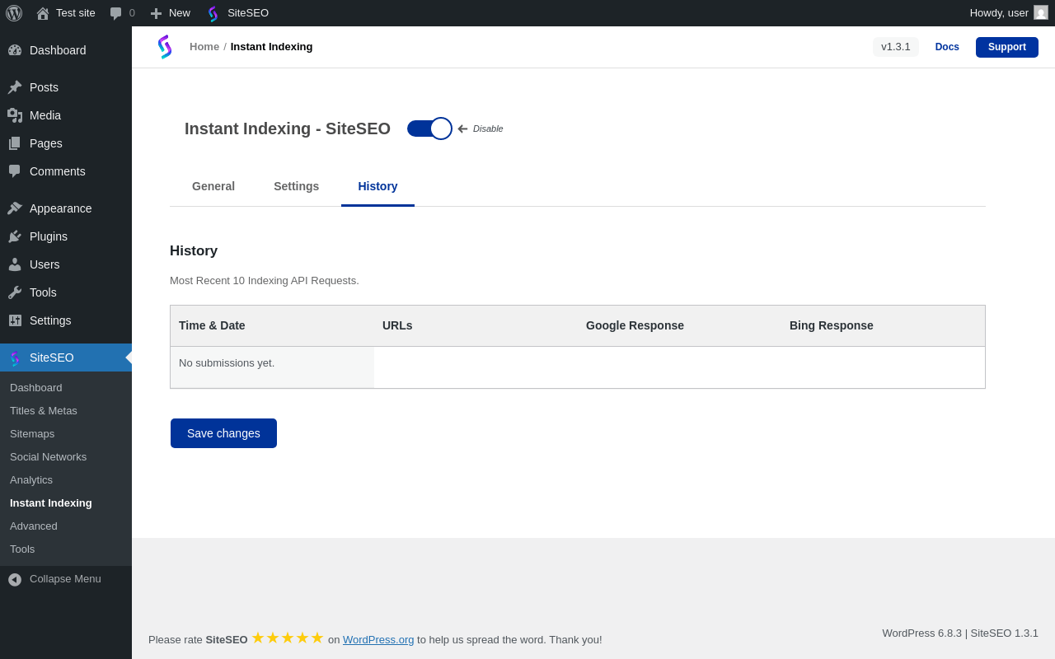The width and height of the screenshot is (1055, 659).
Task: Open Sitemaps submenu item
Action: tap(66, 433)
